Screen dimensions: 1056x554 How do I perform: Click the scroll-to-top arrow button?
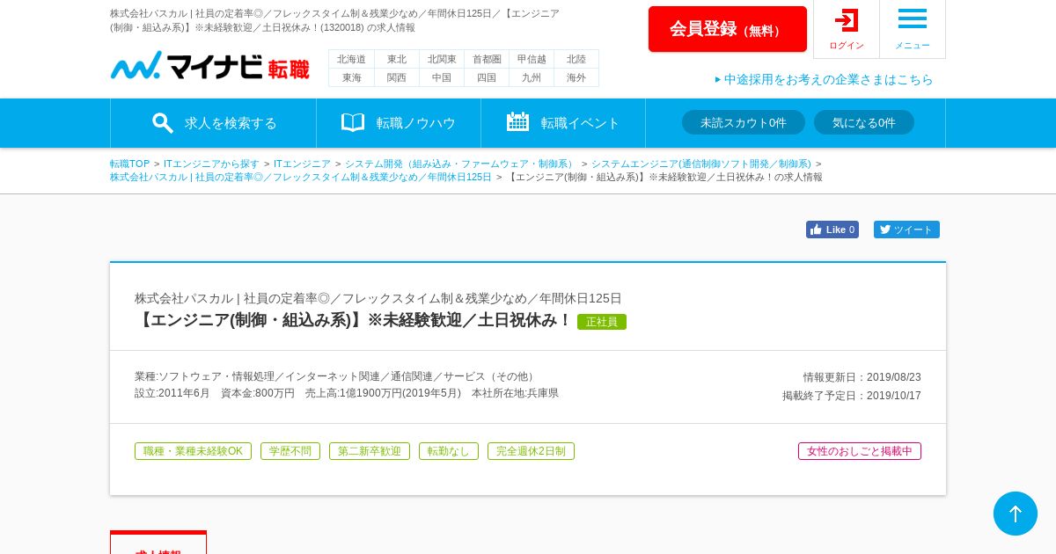tap(1016, 514)
